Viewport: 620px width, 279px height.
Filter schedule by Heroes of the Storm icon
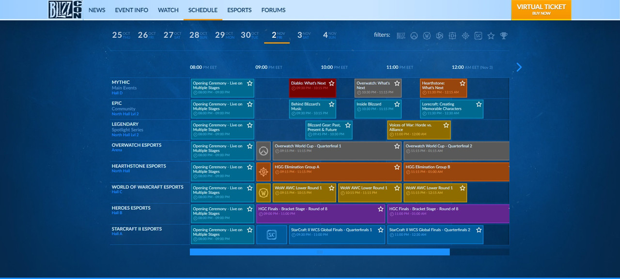(439, 35)
